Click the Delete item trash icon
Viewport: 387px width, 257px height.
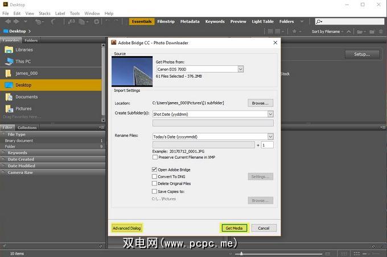pyautogui.click(x=381, y=31)
